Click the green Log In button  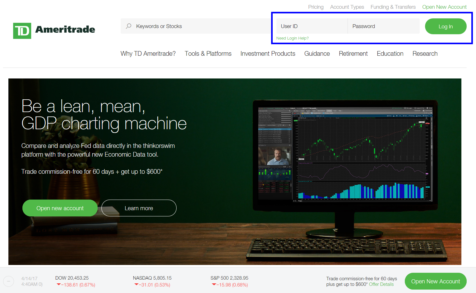[446, 26]
